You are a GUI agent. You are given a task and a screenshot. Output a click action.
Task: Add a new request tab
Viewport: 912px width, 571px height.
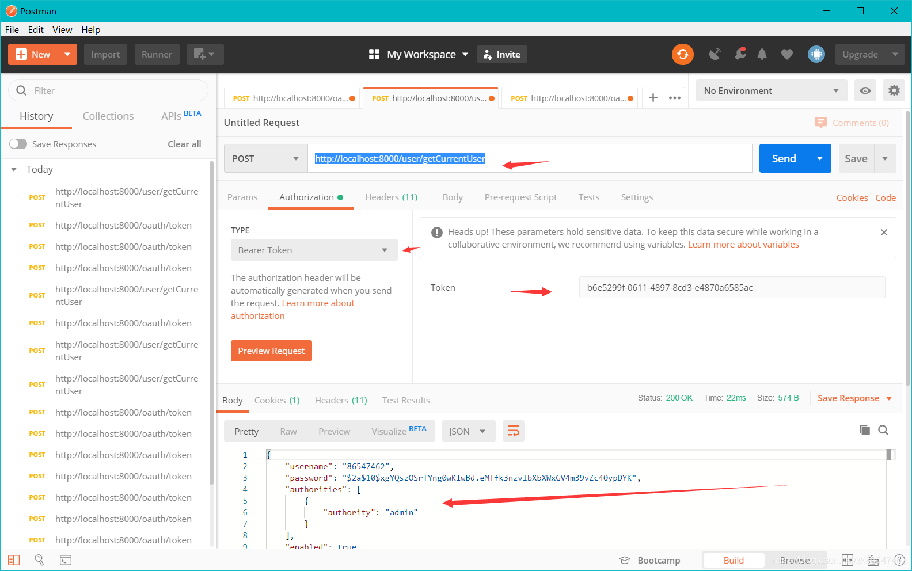coord(653,98)
